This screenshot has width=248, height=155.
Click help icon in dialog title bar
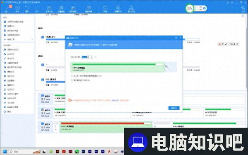tap(176, 38)
